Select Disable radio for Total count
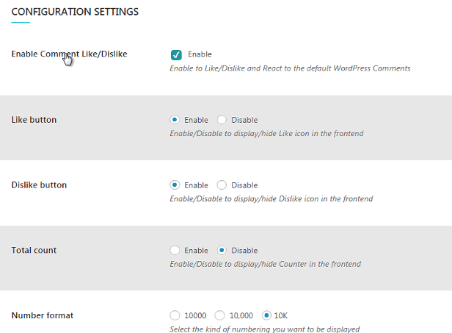The width and height of the screenshot is (452, 333). (222, 250)
